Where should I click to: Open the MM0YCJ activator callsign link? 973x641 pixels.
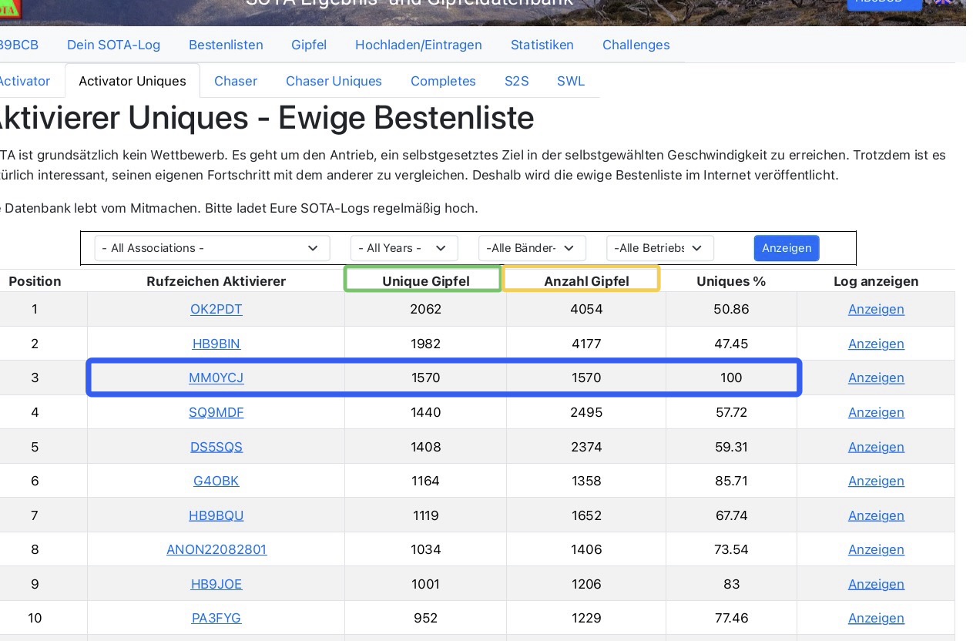[x=216, y=378]
